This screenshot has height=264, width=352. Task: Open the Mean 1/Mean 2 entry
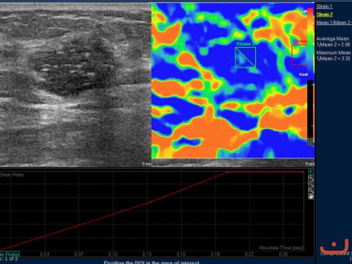click(334, 23)
